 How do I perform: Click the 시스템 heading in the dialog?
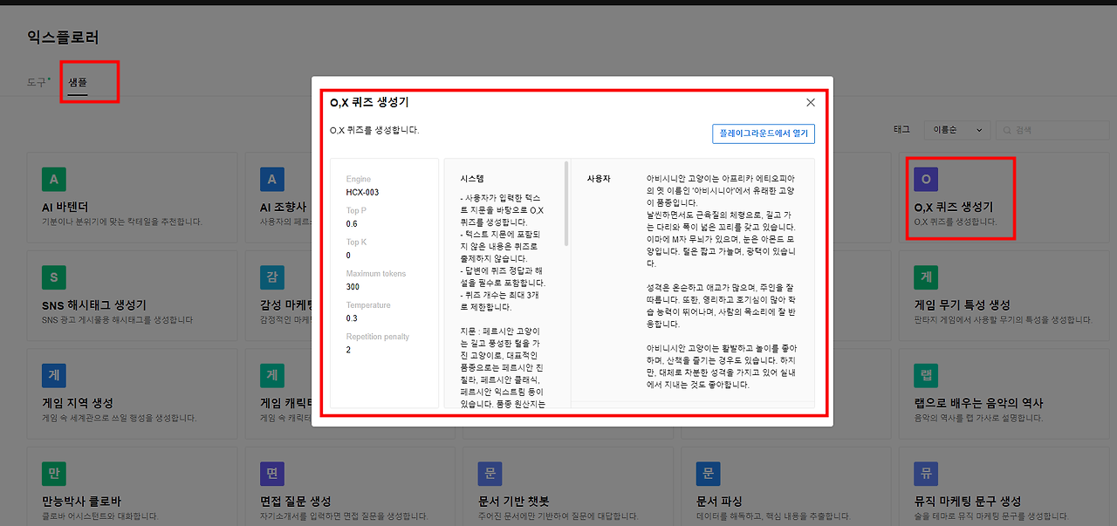tap(472, 178)
